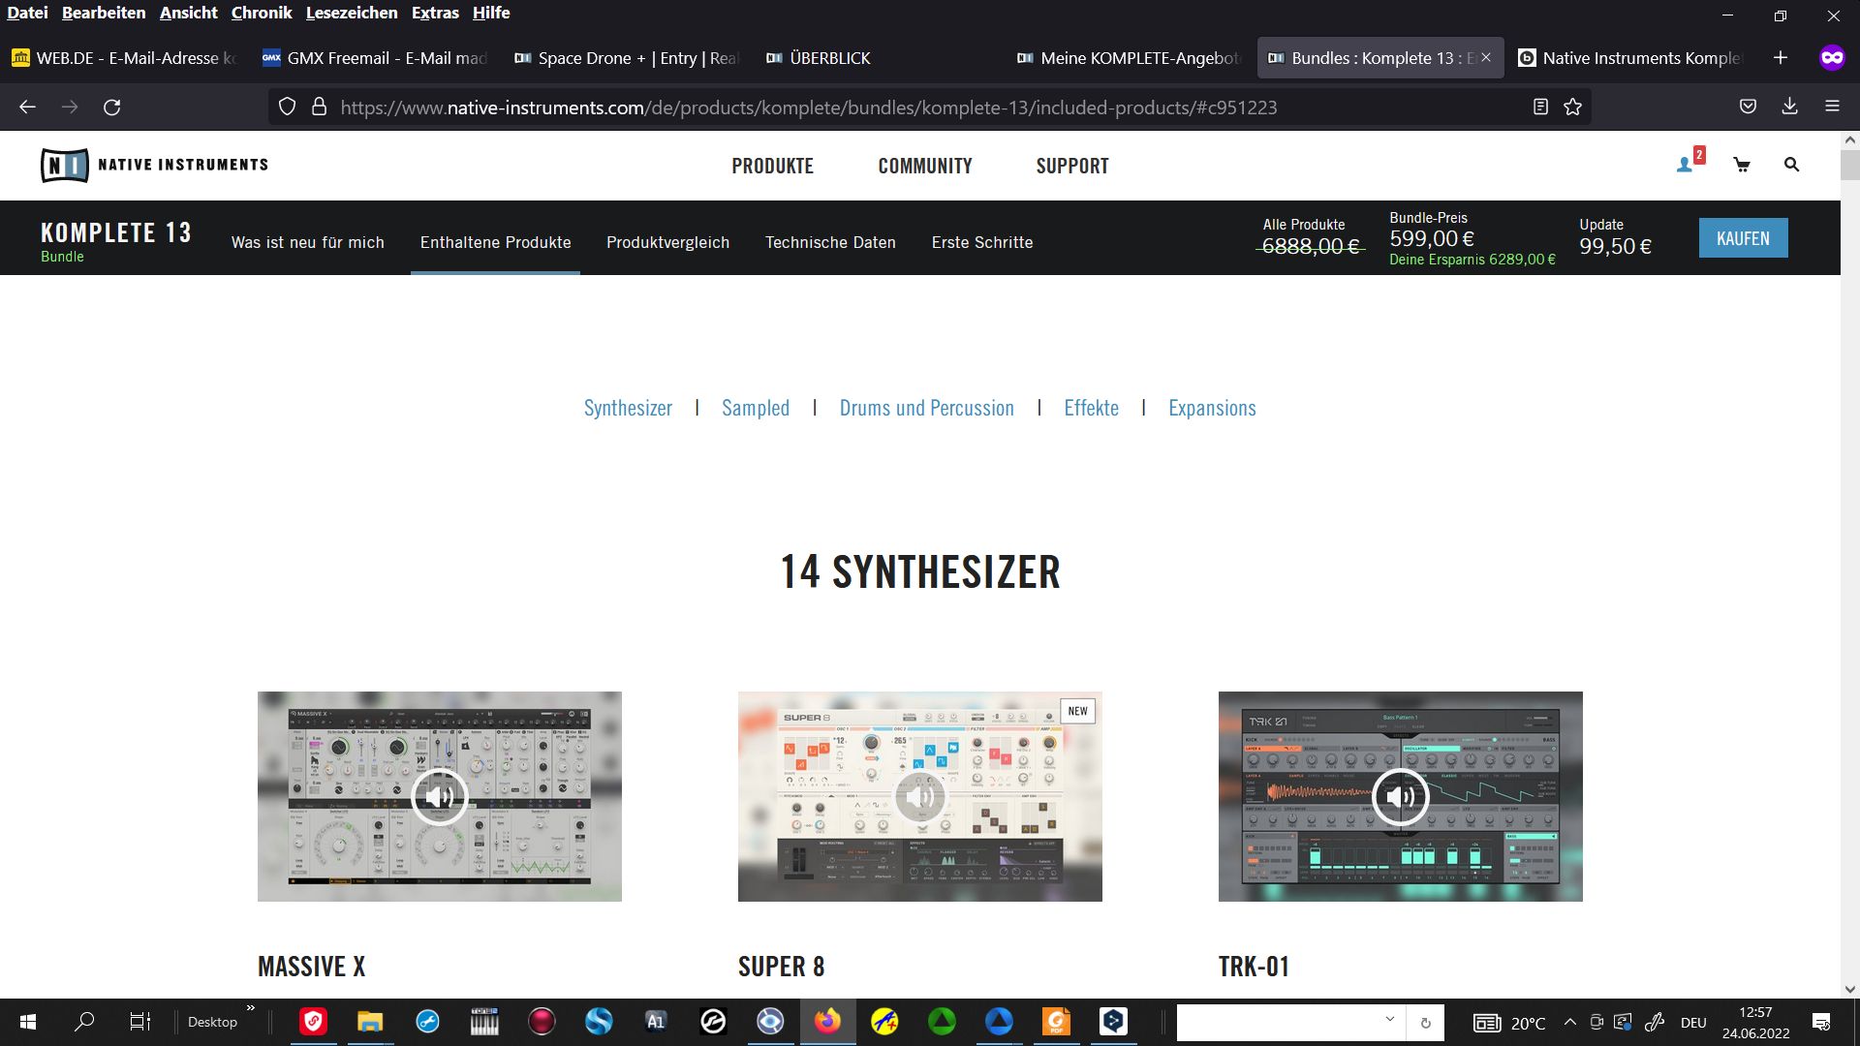Open the Firefox downloads panel
The image size is (1860, 1046).
1789,107
